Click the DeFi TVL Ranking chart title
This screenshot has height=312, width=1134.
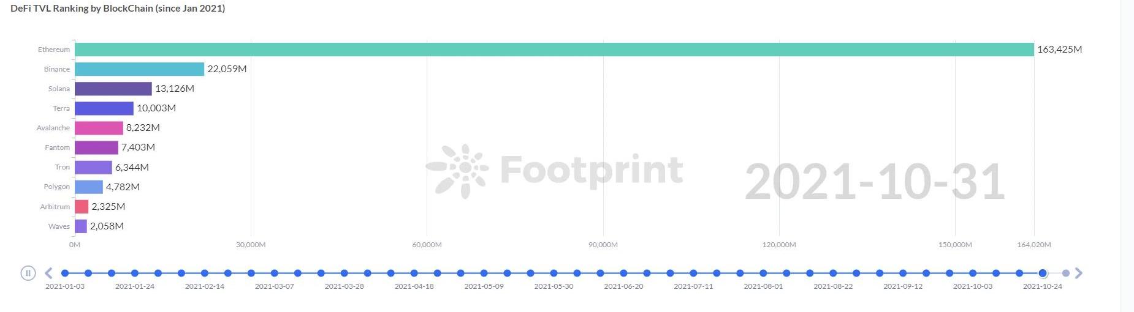118,9
